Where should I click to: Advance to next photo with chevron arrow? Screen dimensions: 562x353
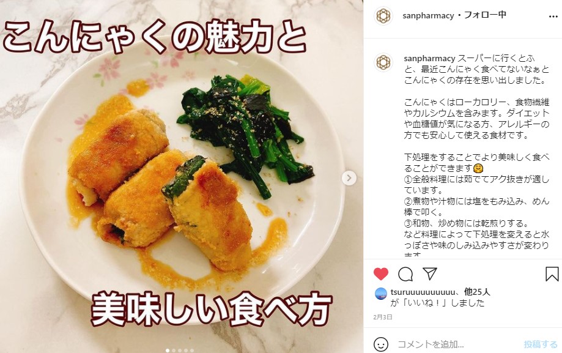tap(349, 178)
